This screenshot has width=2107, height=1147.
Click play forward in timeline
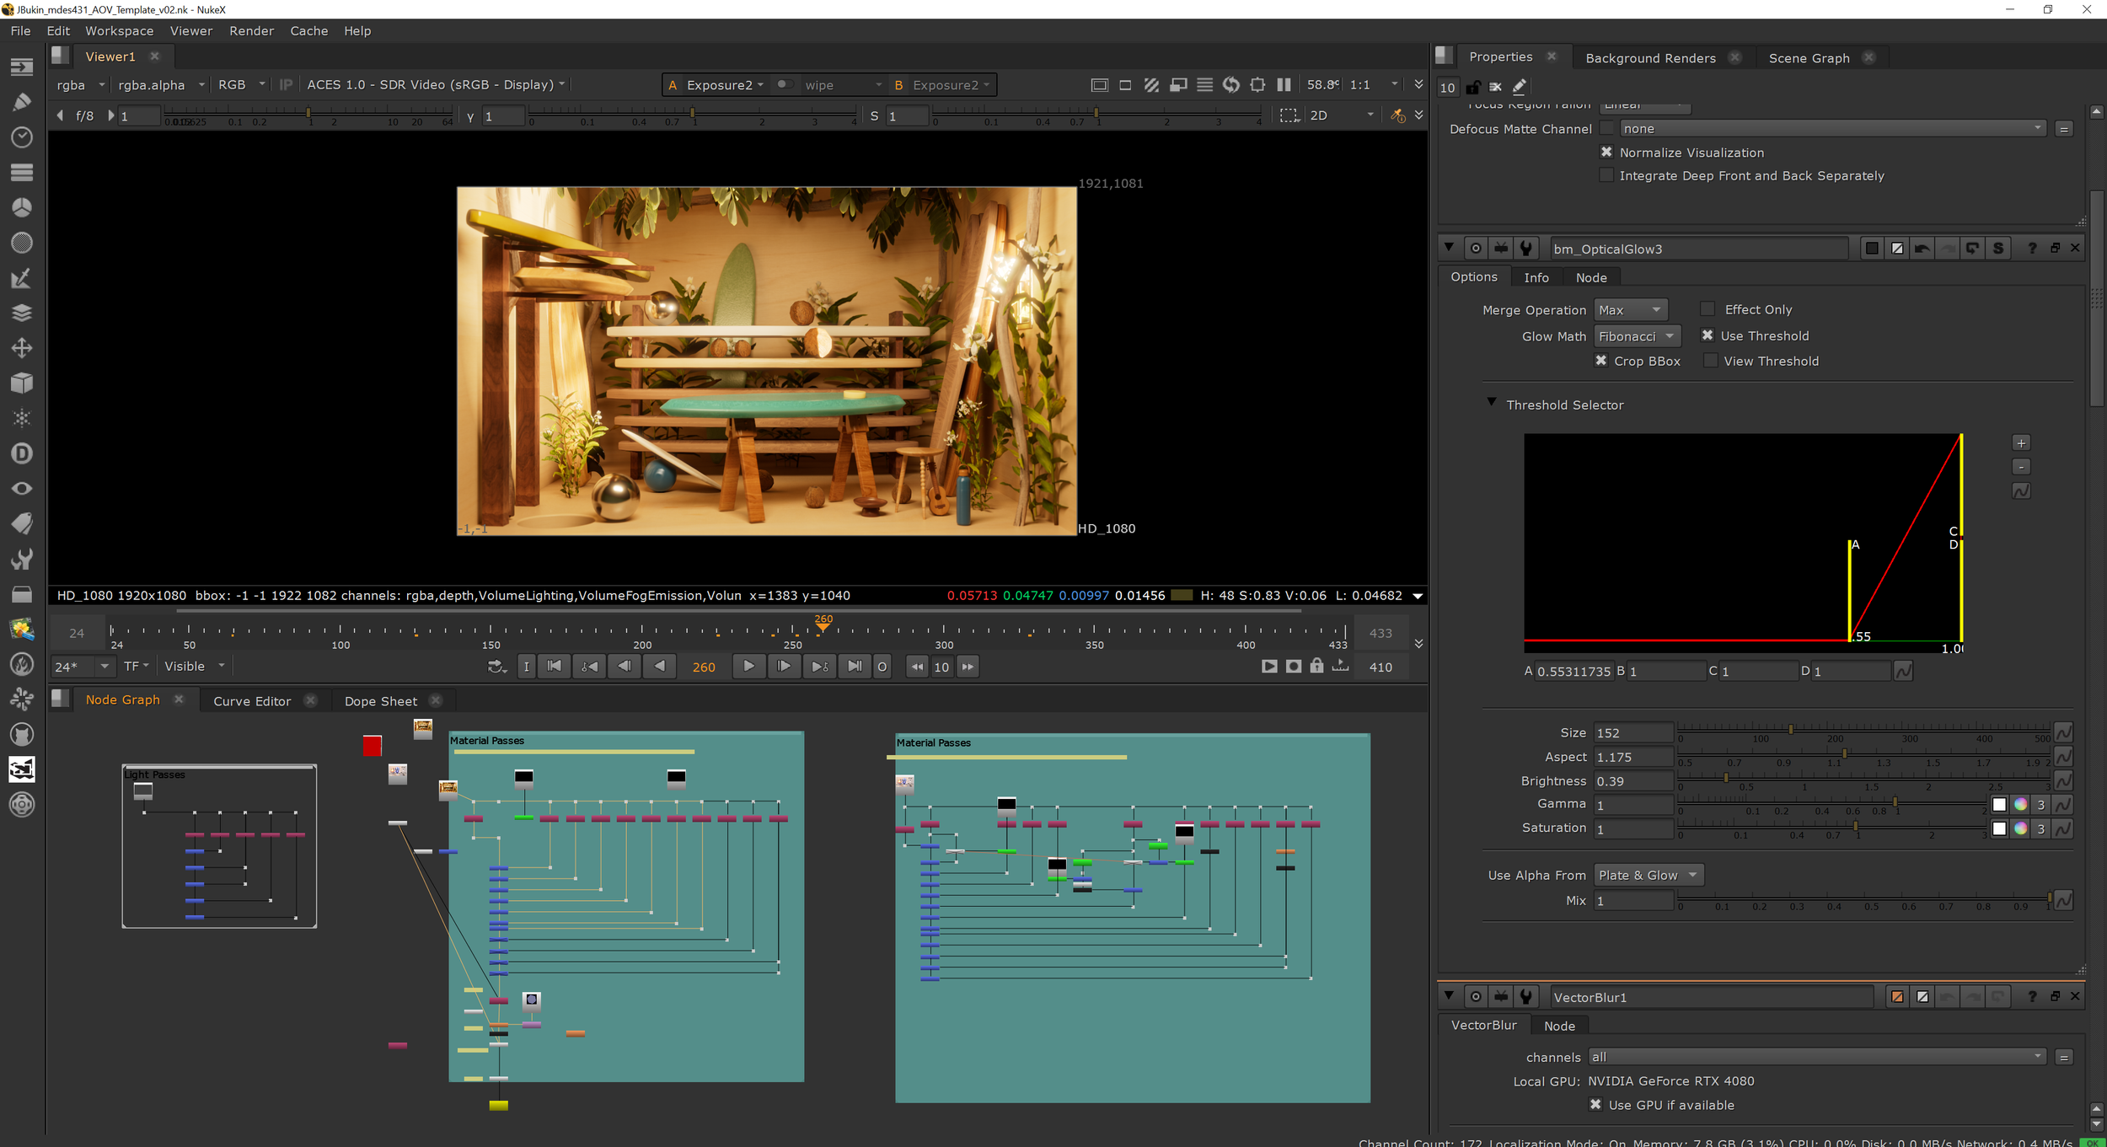click(748, 667)
